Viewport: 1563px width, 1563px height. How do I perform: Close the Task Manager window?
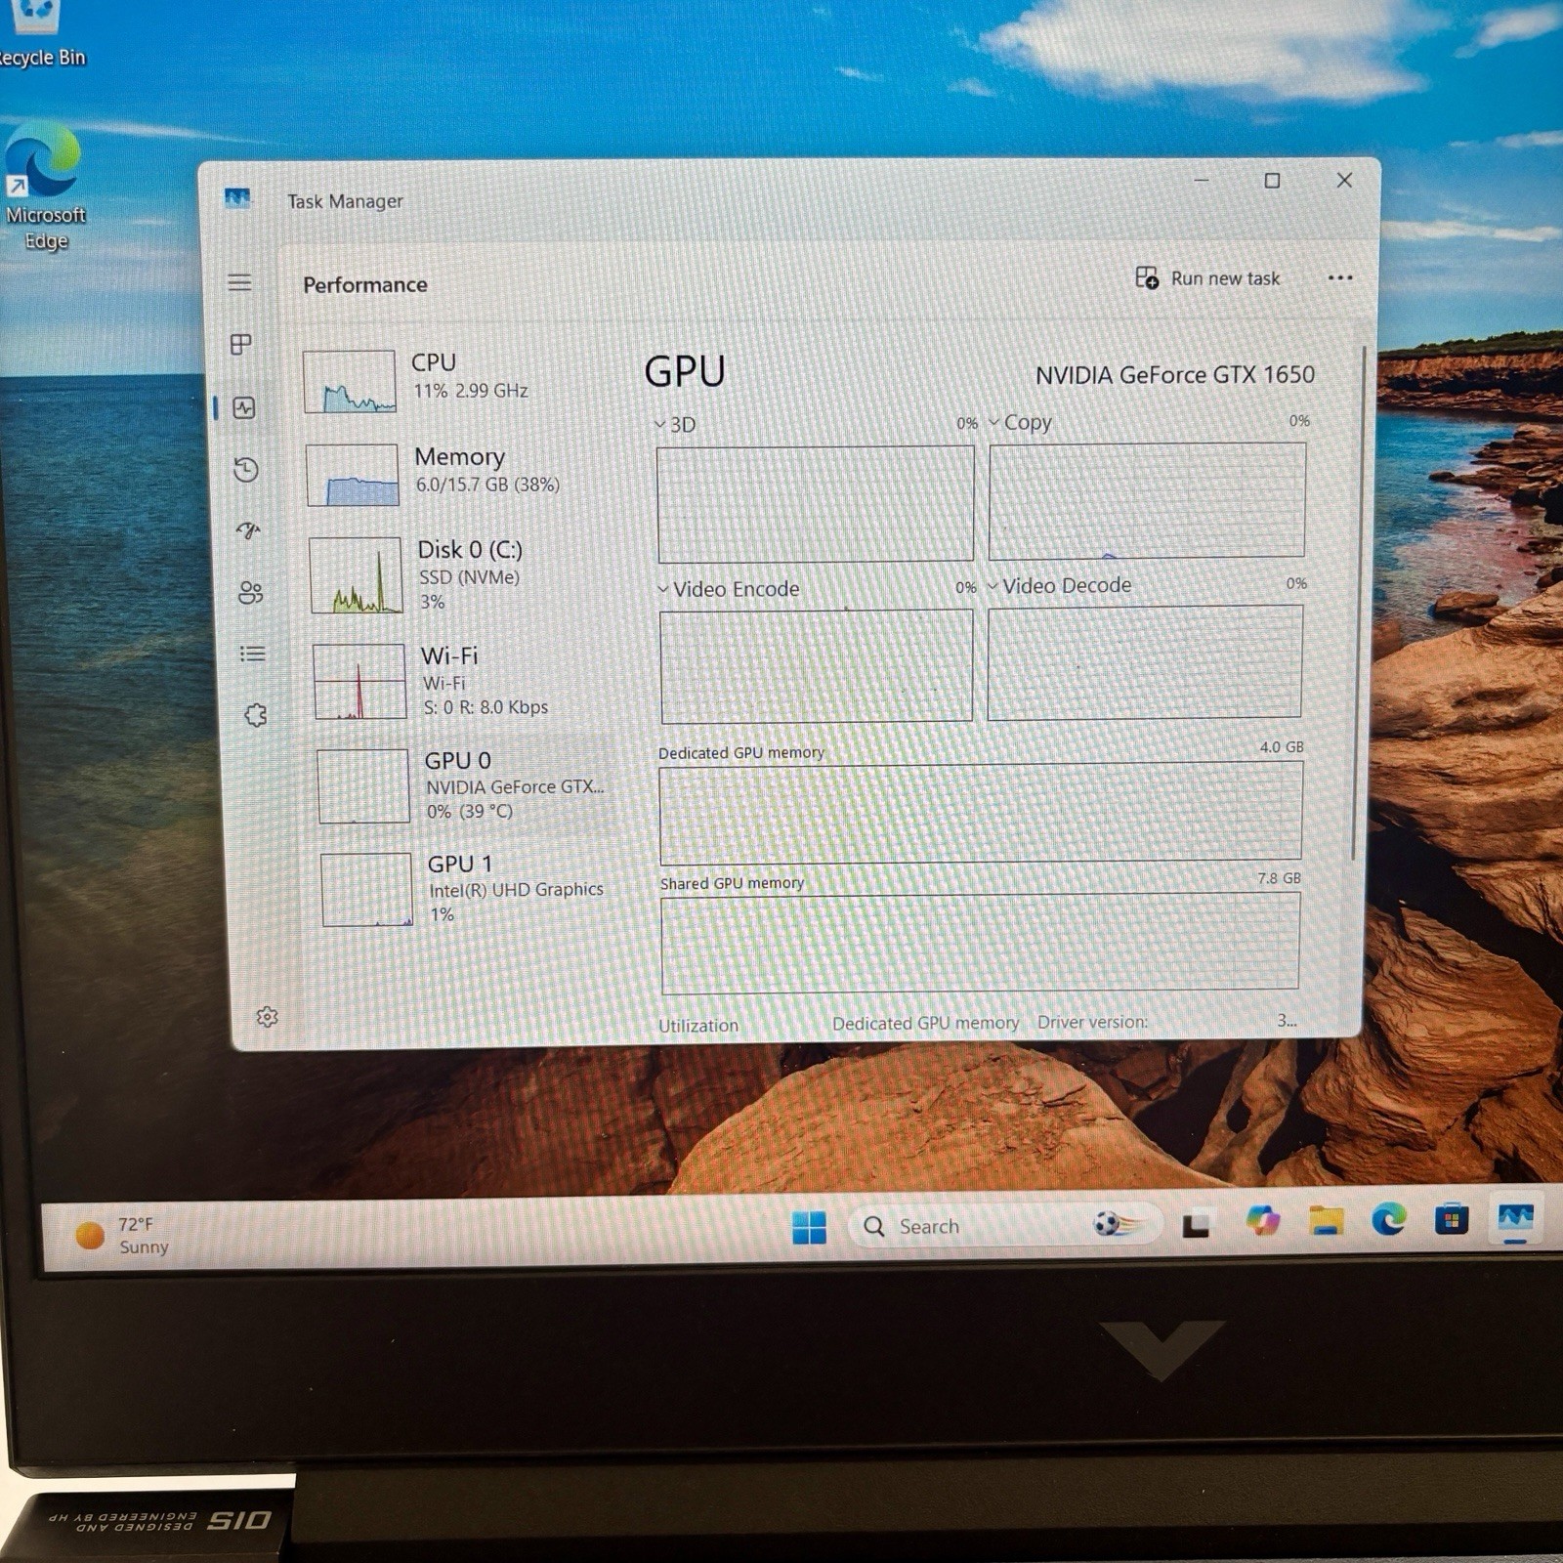tap(1344, 180)
